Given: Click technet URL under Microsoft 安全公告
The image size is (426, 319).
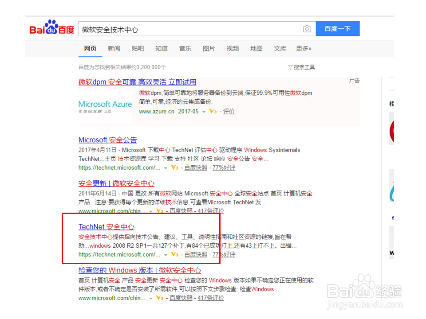Looking at the screenshot, I should click(119, 167).
